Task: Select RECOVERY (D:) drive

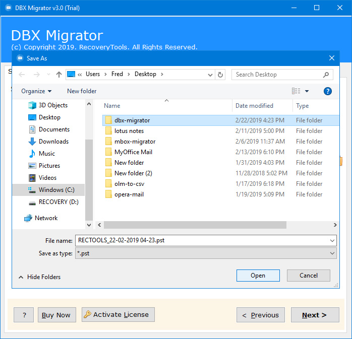Action: (53, 202)
